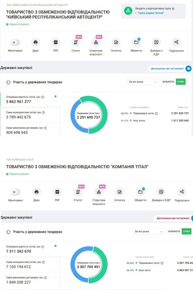Click Друк icon in the Автоцентр card
The height and width of the screenshot is (290, 193).
36,42
